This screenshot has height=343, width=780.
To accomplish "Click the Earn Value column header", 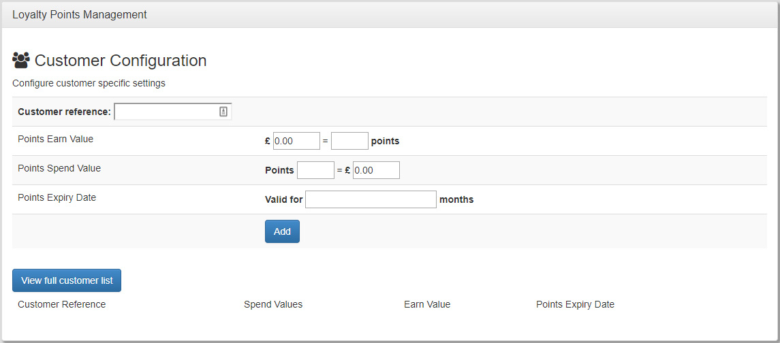I will (427, 304).
